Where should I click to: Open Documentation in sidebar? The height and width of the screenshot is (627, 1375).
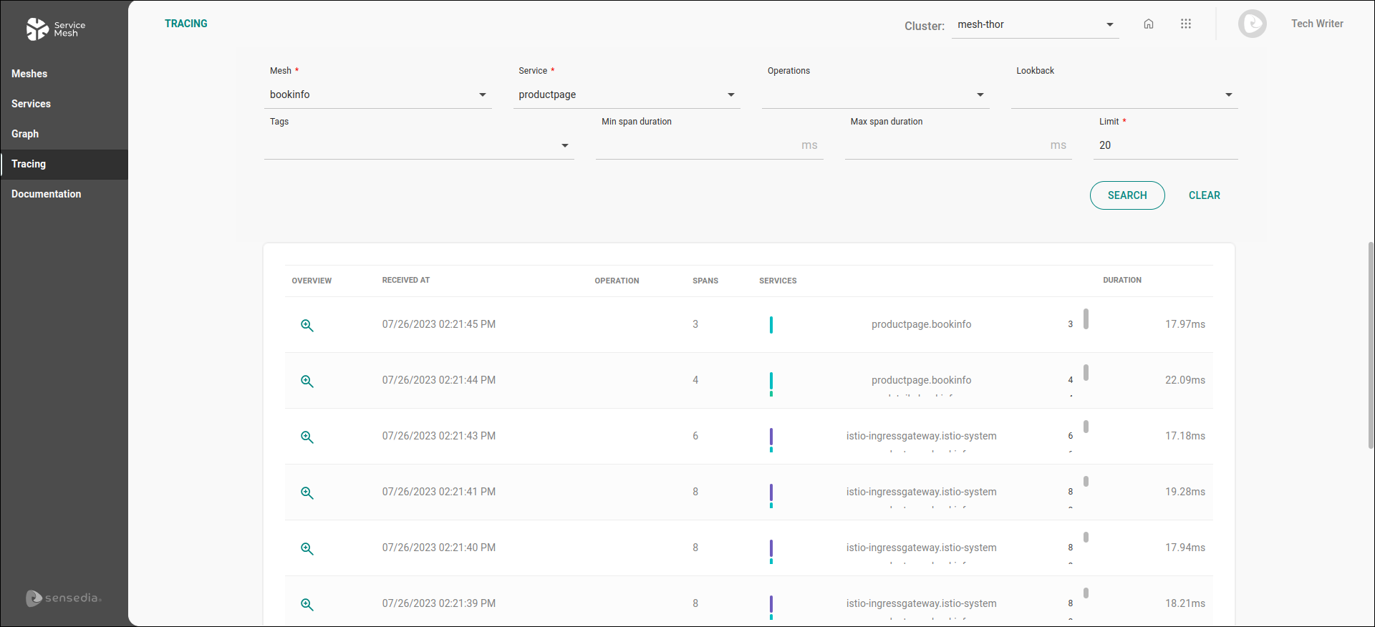[64, 194]
